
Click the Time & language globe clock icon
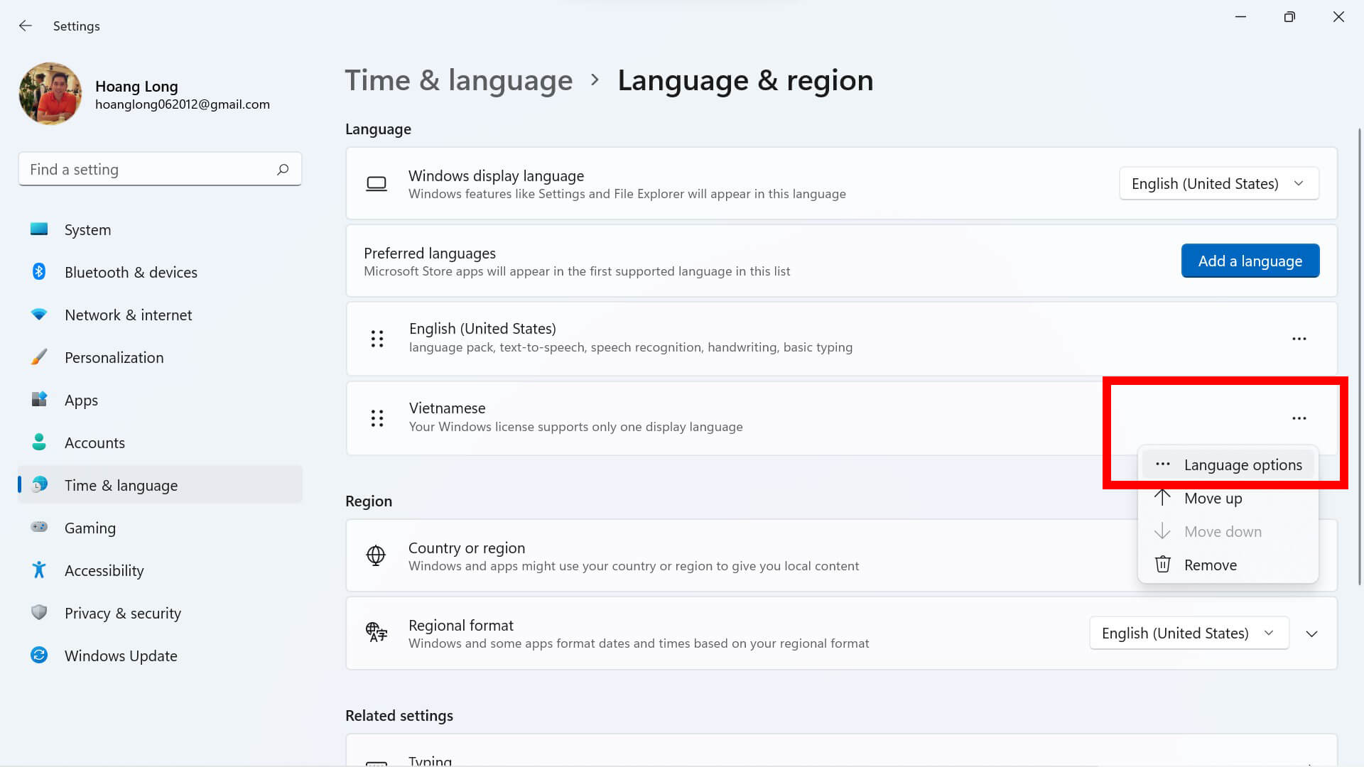[39, 484]
